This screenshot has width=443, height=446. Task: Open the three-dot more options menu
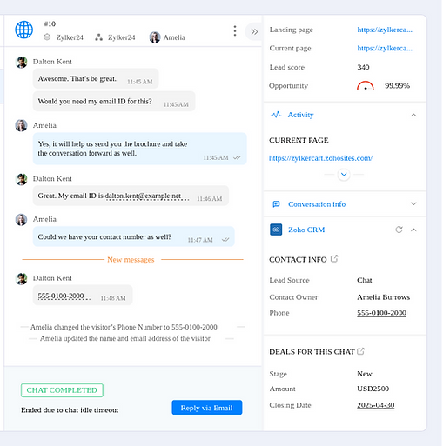tap(235, 30)
